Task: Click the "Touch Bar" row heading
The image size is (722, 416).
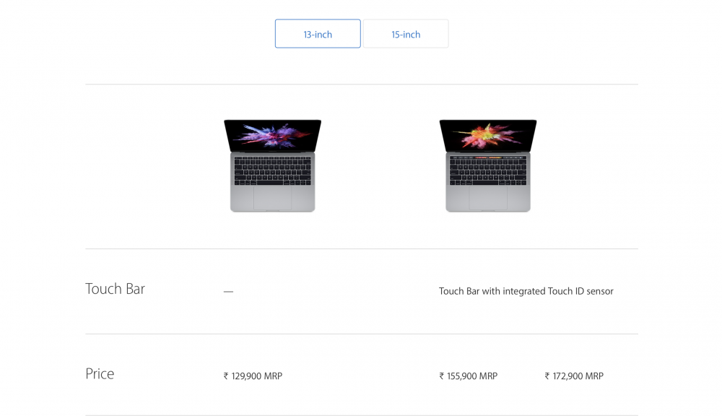Action: pyautogui.click(x=116, y=289)
